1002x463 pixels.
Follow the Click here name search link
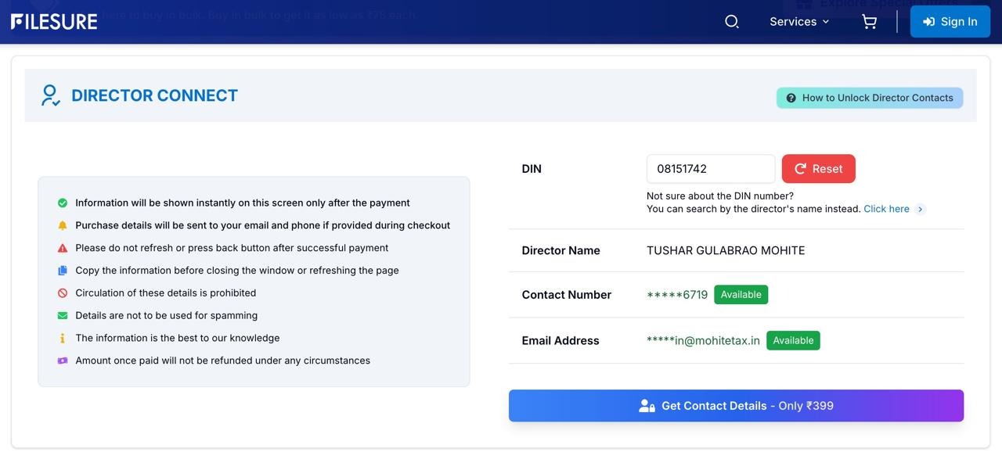point(886,209)
